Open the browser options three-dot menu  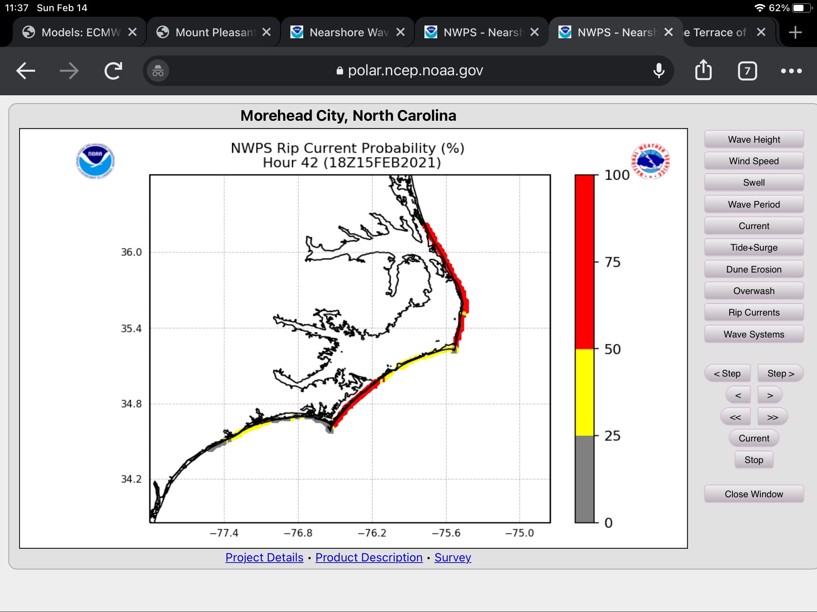[x=791, y=71]
